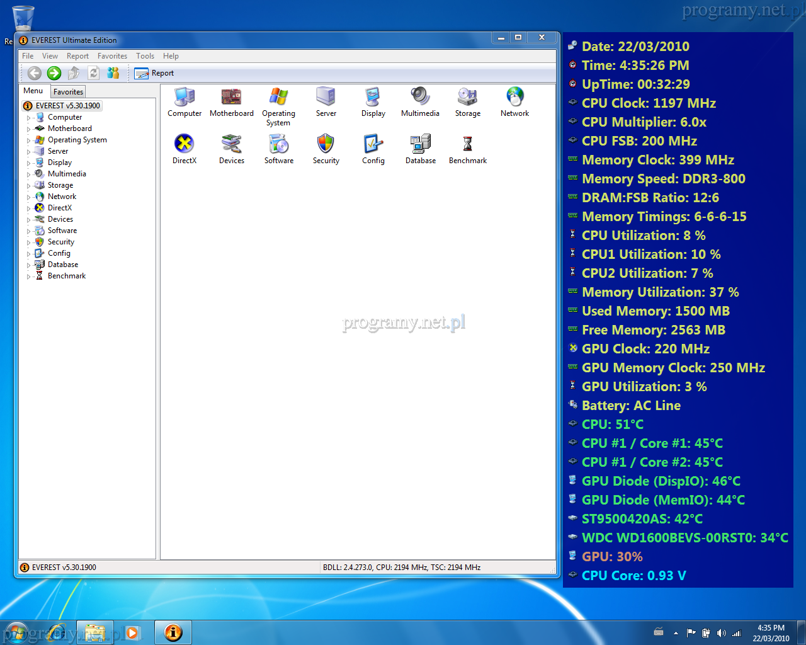Open the Tools menu
This screenshot has width=806, height=645.
tap(145, 56)
